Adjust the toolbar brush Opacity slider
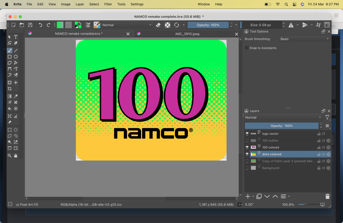Screen dimensions: 343x223 (x=208, y=25)
